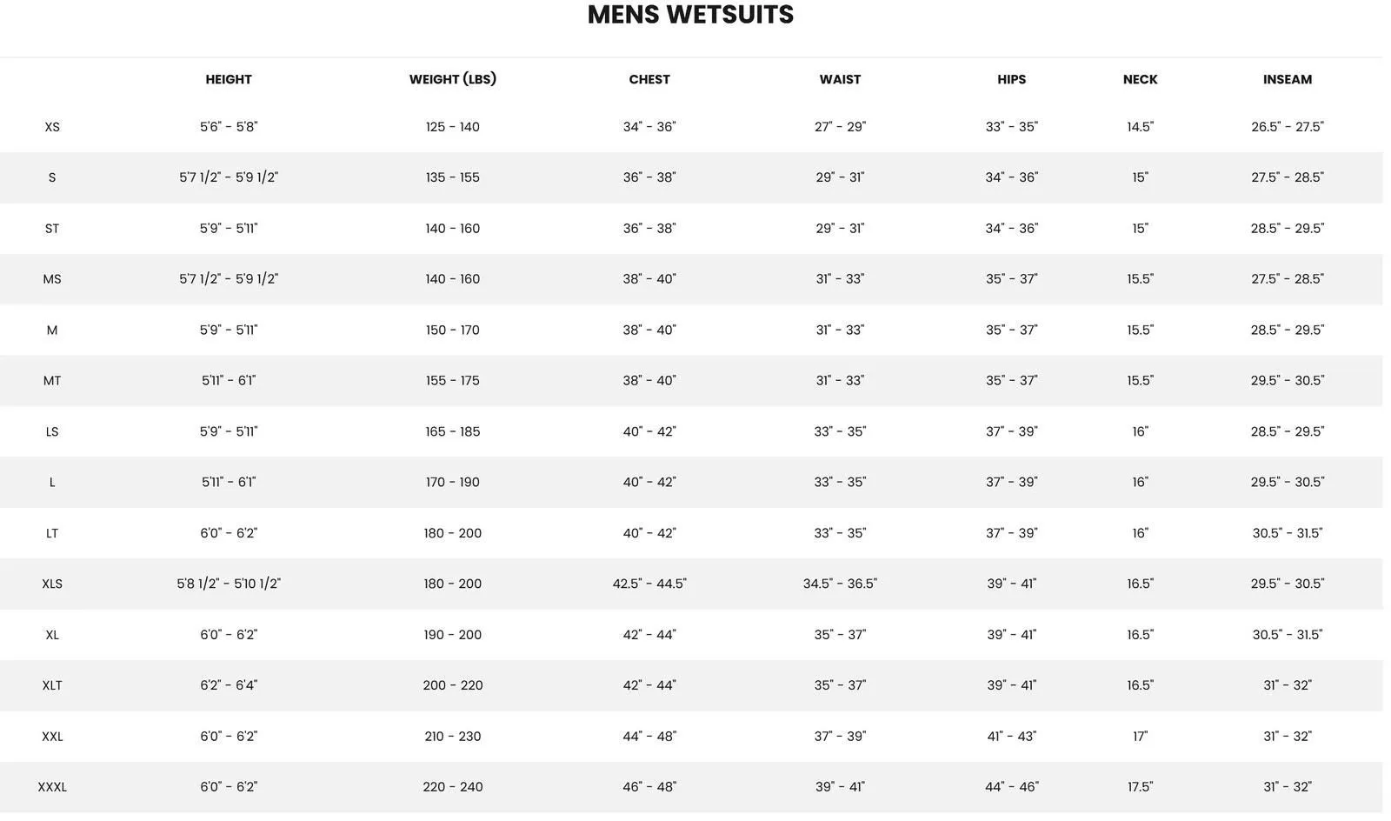Select the HEIGHT column header
Image resolution: width=1391 pixels, height=821 pixels.
[229, 79]
